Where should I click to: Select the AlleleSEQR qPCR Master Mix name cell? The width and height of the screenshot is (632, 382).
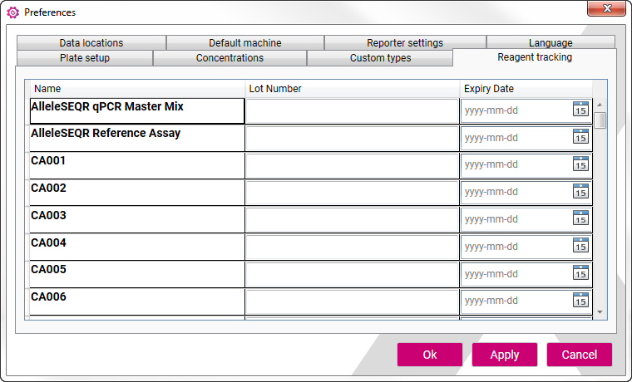pyautogui.click(x=137, y=111)
